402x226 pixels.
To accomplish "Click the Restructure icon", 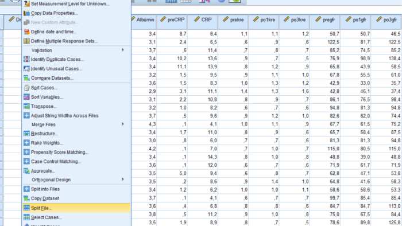I will click(x=26, y=134).
